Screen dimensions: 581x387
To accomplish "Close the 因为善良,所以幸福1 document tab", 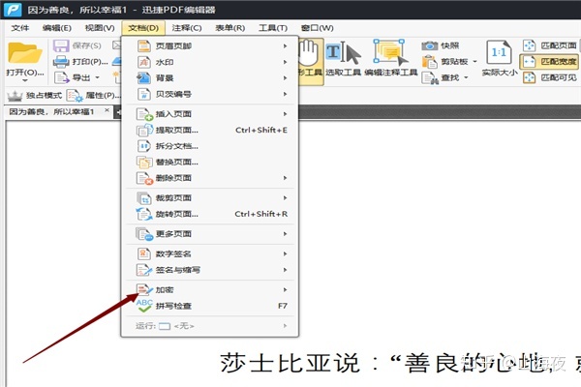I will coord(107,110).
